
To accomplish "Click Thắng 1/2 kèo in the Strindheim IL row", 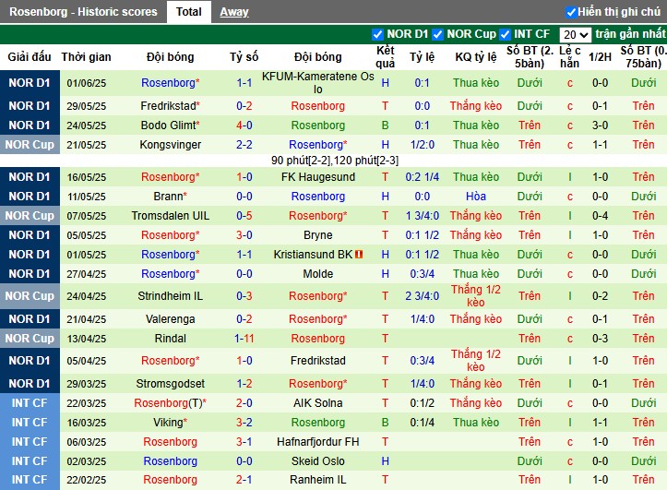I will [476, 296].
